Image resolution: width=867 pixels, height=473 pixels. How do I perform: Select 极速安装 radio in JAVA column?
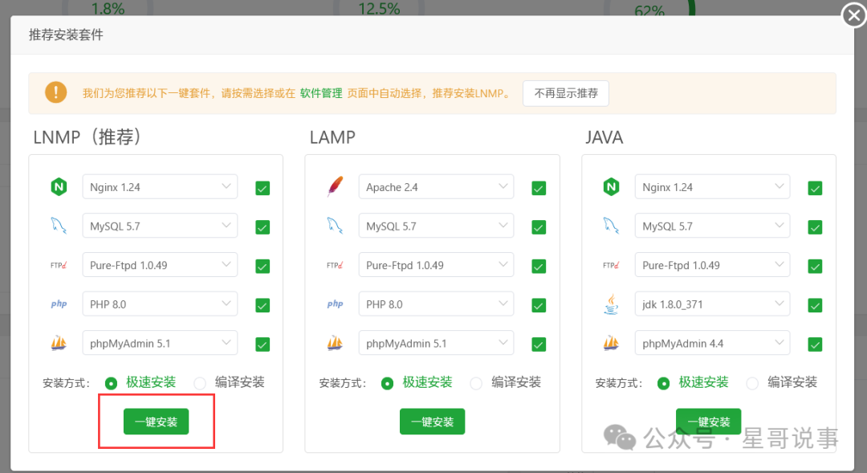pyautogui.click(x=664, y=383)
